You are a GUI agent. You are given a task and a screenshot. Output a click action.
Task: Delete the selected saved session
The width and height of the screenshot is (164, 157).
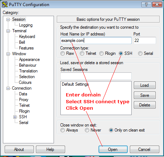[145, 105]
